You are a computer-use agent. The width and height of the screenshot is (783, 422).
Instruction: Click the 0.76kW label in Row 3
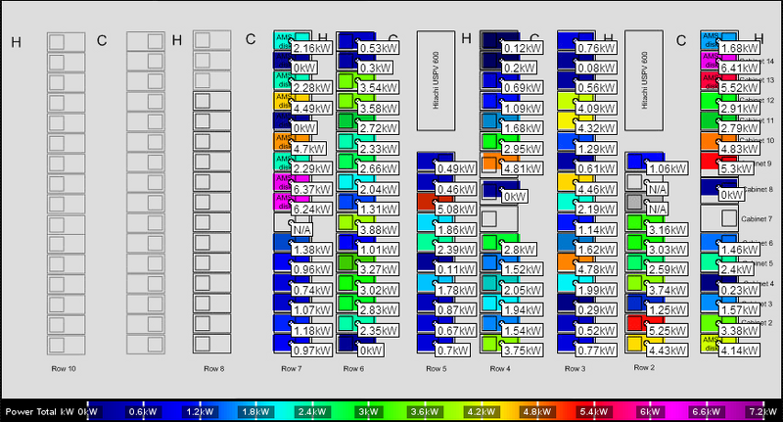click(x=596, y=48)
